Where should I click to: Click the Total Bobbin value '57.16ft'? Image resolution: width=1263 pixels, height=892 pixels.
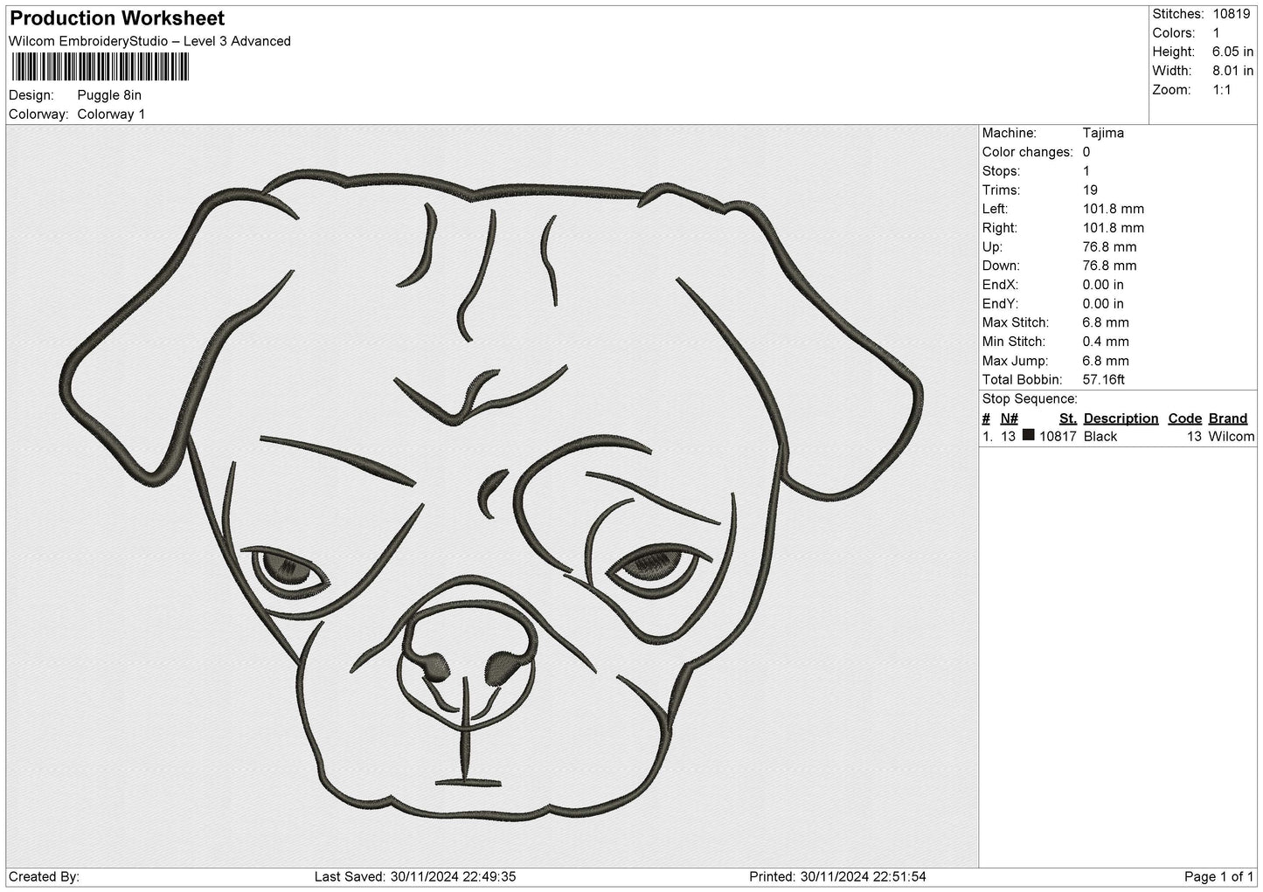coord(1104,380)
